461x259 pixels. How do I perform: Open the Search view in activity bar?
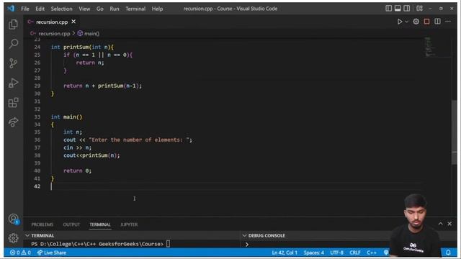(x=13, y=44)
